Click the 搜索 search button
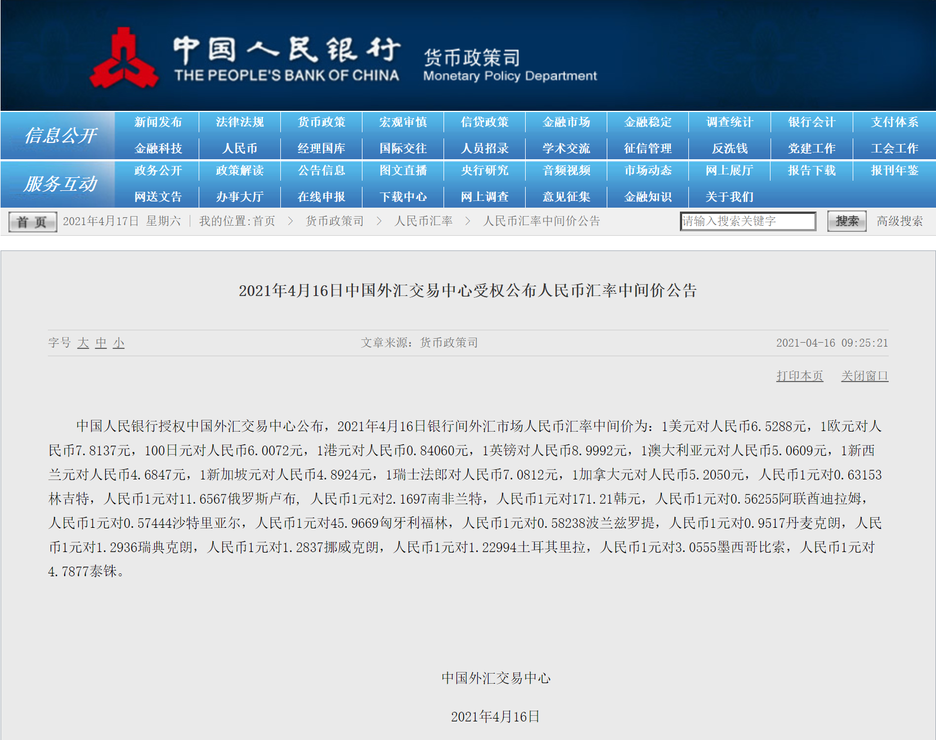The image size is (936, 740). pyautogui.click(x=847, y=221)
